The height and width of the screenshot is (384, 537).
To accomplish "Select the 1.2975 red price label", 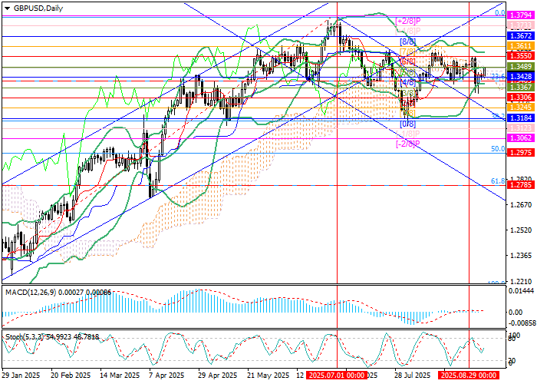I will (521, 152).
